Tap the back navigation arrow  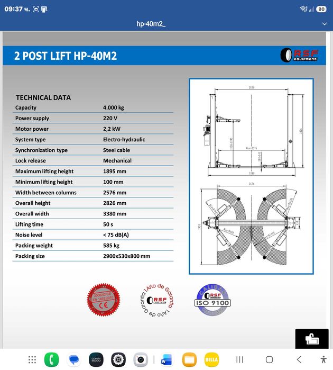tap(299, 359)
